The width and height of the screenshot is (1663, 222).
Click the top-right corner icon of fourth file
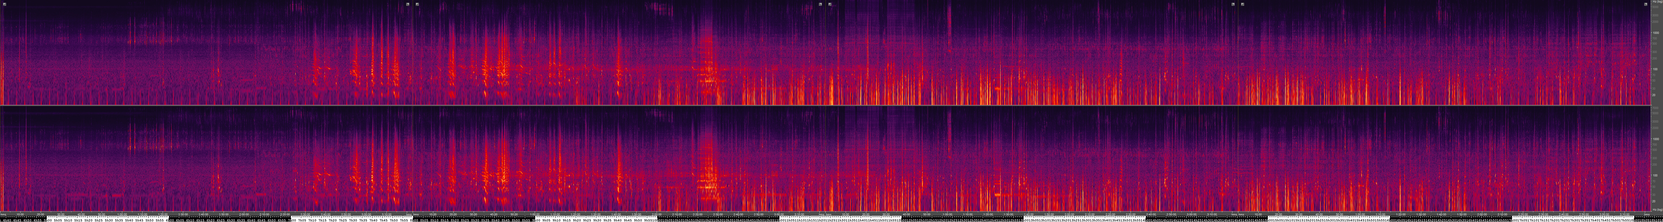coord(1645,4)
